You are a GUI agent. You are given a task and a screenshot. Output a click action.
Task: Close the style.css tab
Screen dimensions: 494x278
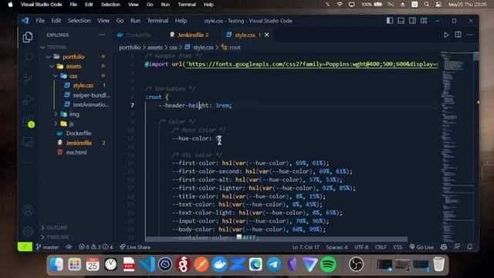[x=267, y=35]
